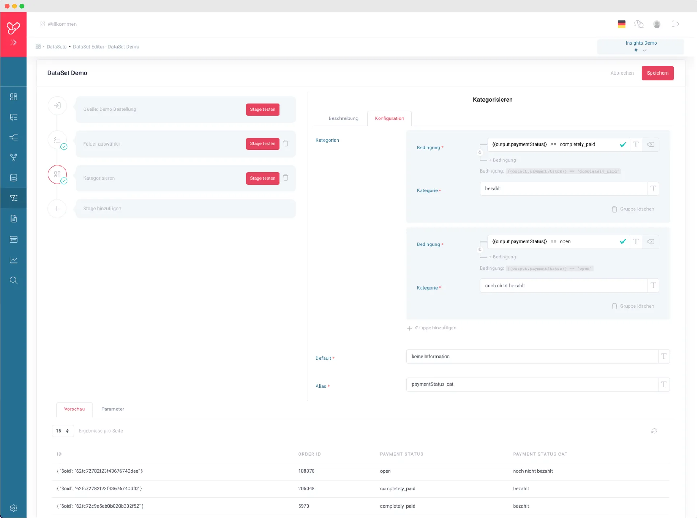This screenshot has width=697, height=518.
Task: Edit the bezahlt Kategorie field
Action: (x=563, y=189)
